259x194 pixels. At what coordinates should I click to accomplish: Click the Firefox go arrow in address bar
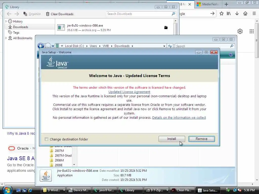[x=212, y=14]
